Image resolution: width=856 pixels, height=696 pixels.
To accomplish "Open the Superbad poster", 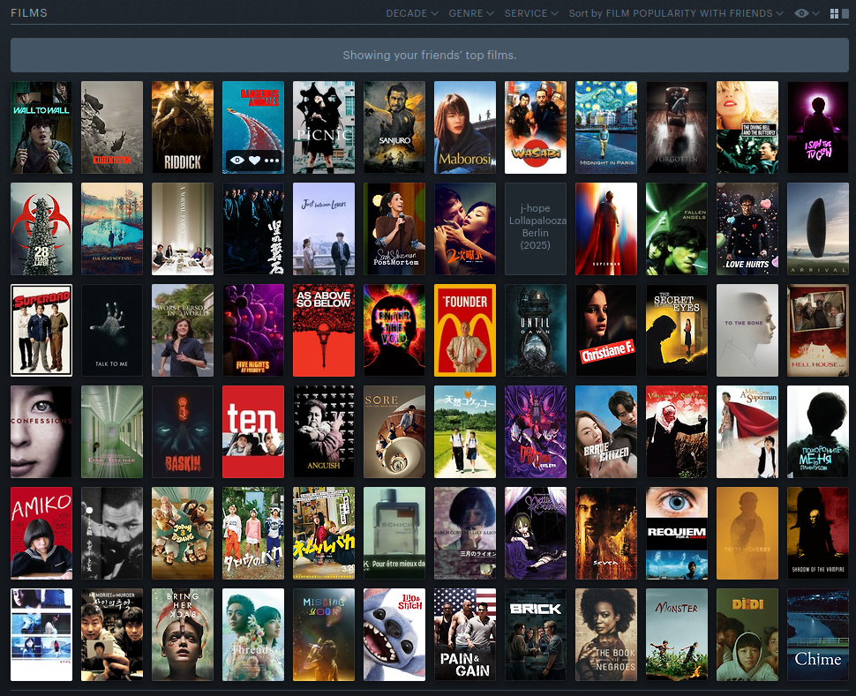I will pyautogui.click(x=41, y=331).
